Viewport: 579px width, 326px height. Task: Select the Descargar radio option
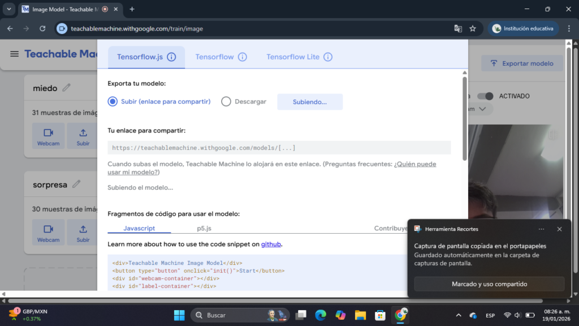click(226, 102)
